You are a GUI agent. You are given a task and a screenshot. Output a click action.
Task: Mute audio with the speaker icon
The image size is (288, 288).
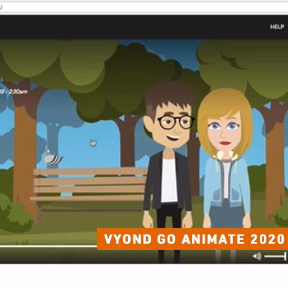click(257, 256)
